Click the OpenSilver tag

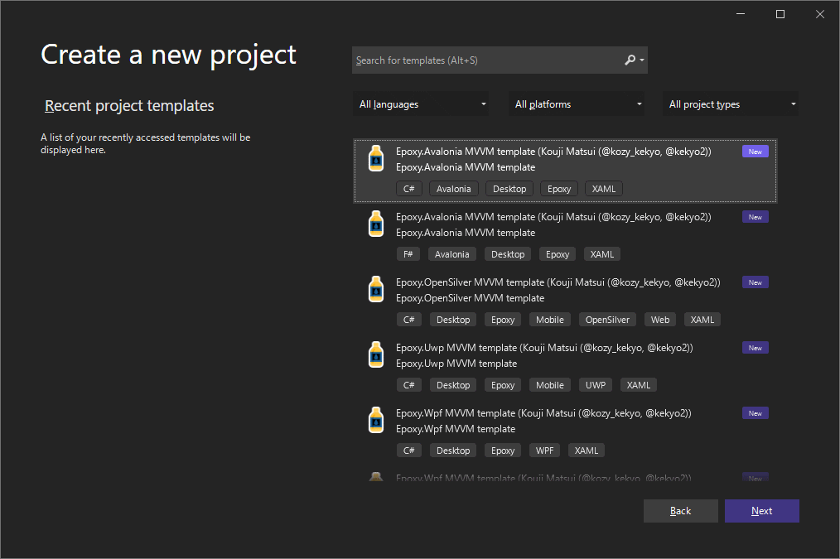click(x=607, y=320)
